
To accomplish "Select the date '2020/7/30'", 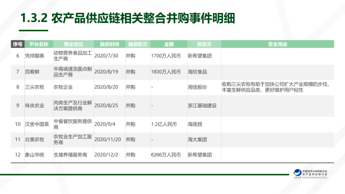I will click(x=106, y=56).
